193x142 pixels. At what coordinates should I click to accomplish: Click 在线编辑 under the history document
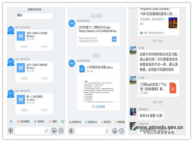98,107
